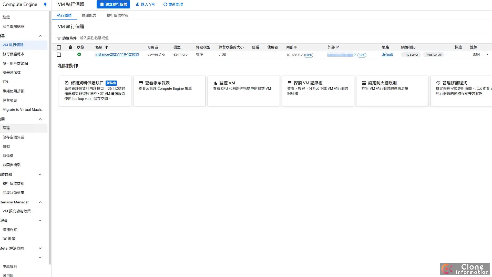Switch to the 觀測能力 tab
This screenshot has height=277, width=492.
click(x=89, y=15)
